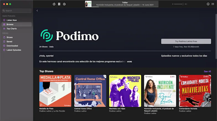This screenshot has height=121, width=217.
Task: Click the Central Home Office title
Action: tap(83, 109)
